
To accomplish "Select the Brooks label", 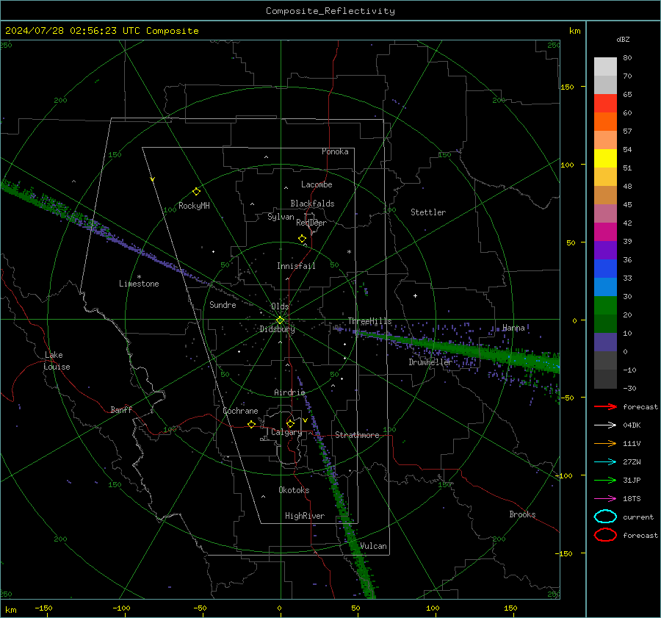I will pyautogui.click(x=522, y=514).
